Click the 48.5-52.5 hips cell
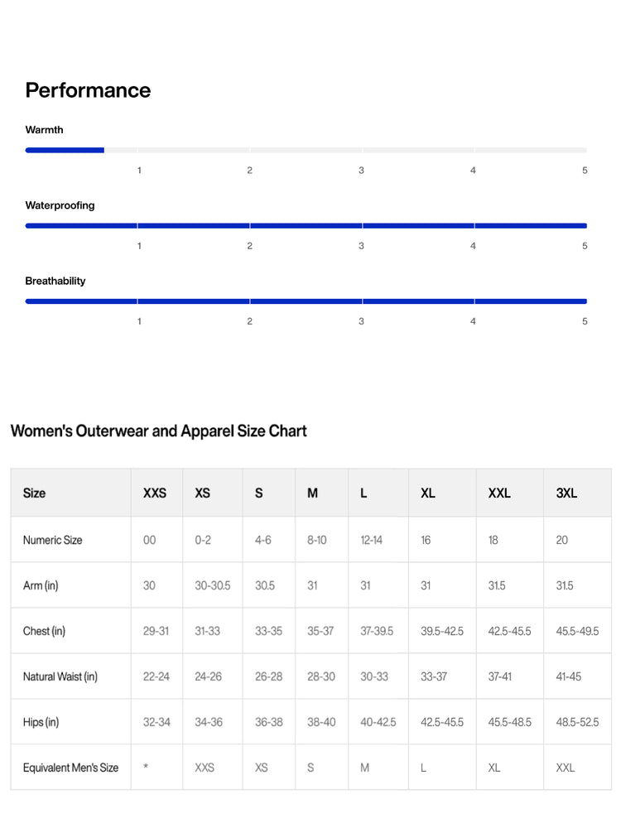Screen dimensions: 621x828 (578, 722)
